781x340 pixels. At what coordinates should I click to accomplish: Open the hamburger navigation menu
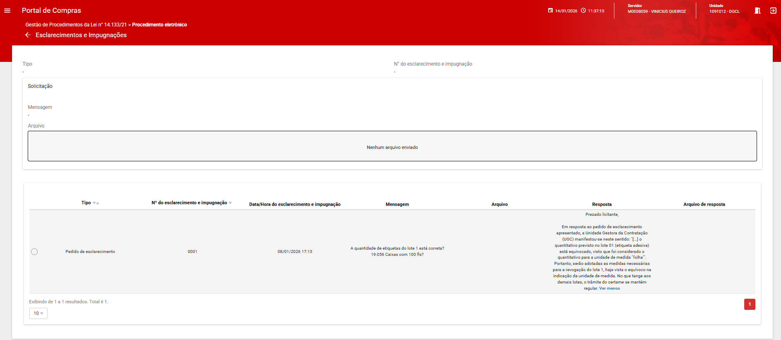point(7,11)
